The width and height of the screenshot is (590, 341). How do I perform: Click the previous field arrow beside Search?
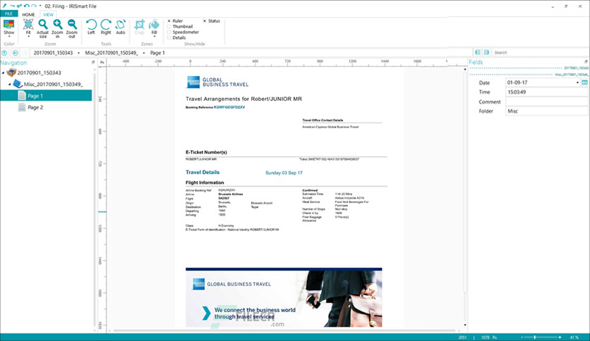click(x=478, y=52)
